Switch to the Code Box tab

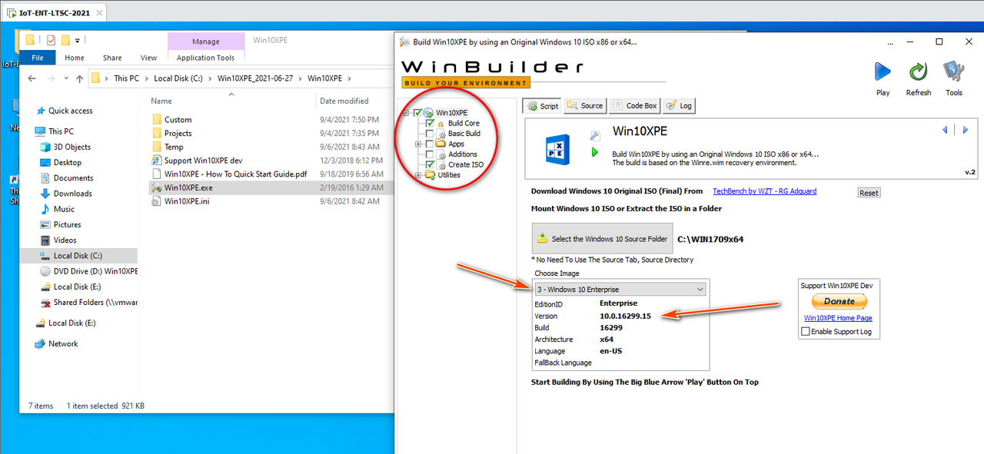pos(634,106)
